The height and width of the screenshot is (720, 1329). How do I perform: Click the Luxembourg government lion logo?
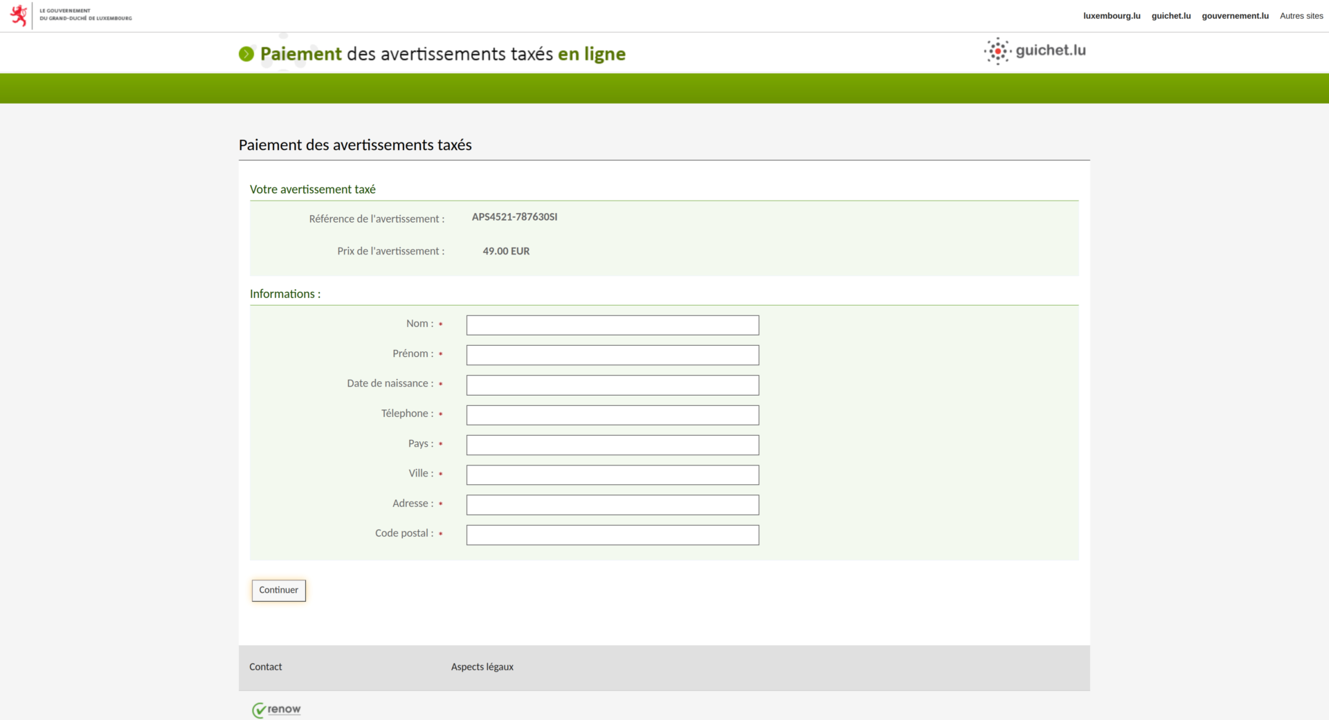coord(19,15)
